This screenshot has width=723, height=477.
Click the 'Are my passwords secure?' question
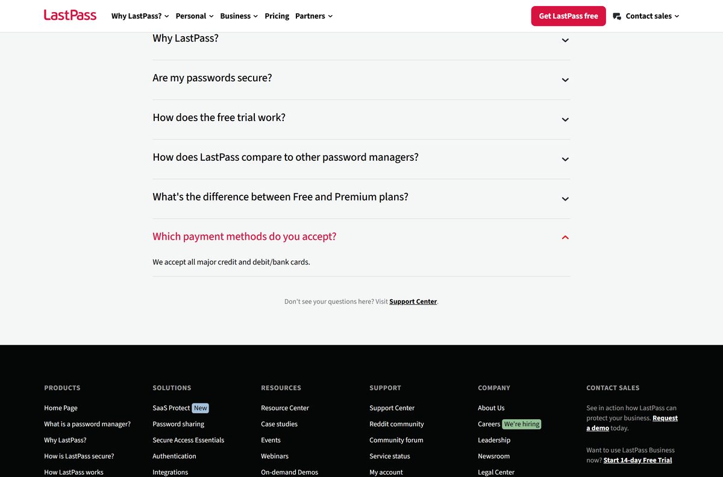(x=212, y=78)
